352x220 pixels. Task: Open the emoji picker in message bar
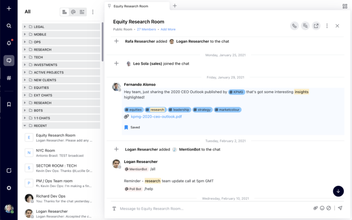(322, 208)
